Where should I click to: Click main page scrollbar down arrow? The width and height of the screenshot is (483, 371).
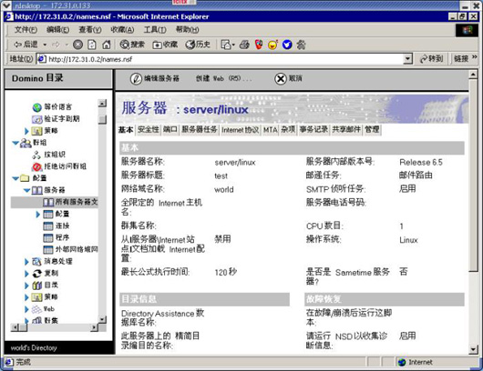tap(473, 349)
